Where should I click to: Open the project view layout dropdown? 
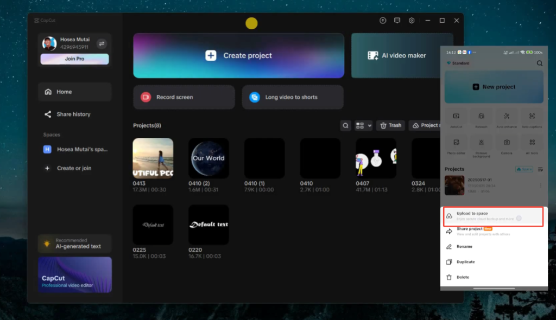click(x=363, y=125)
